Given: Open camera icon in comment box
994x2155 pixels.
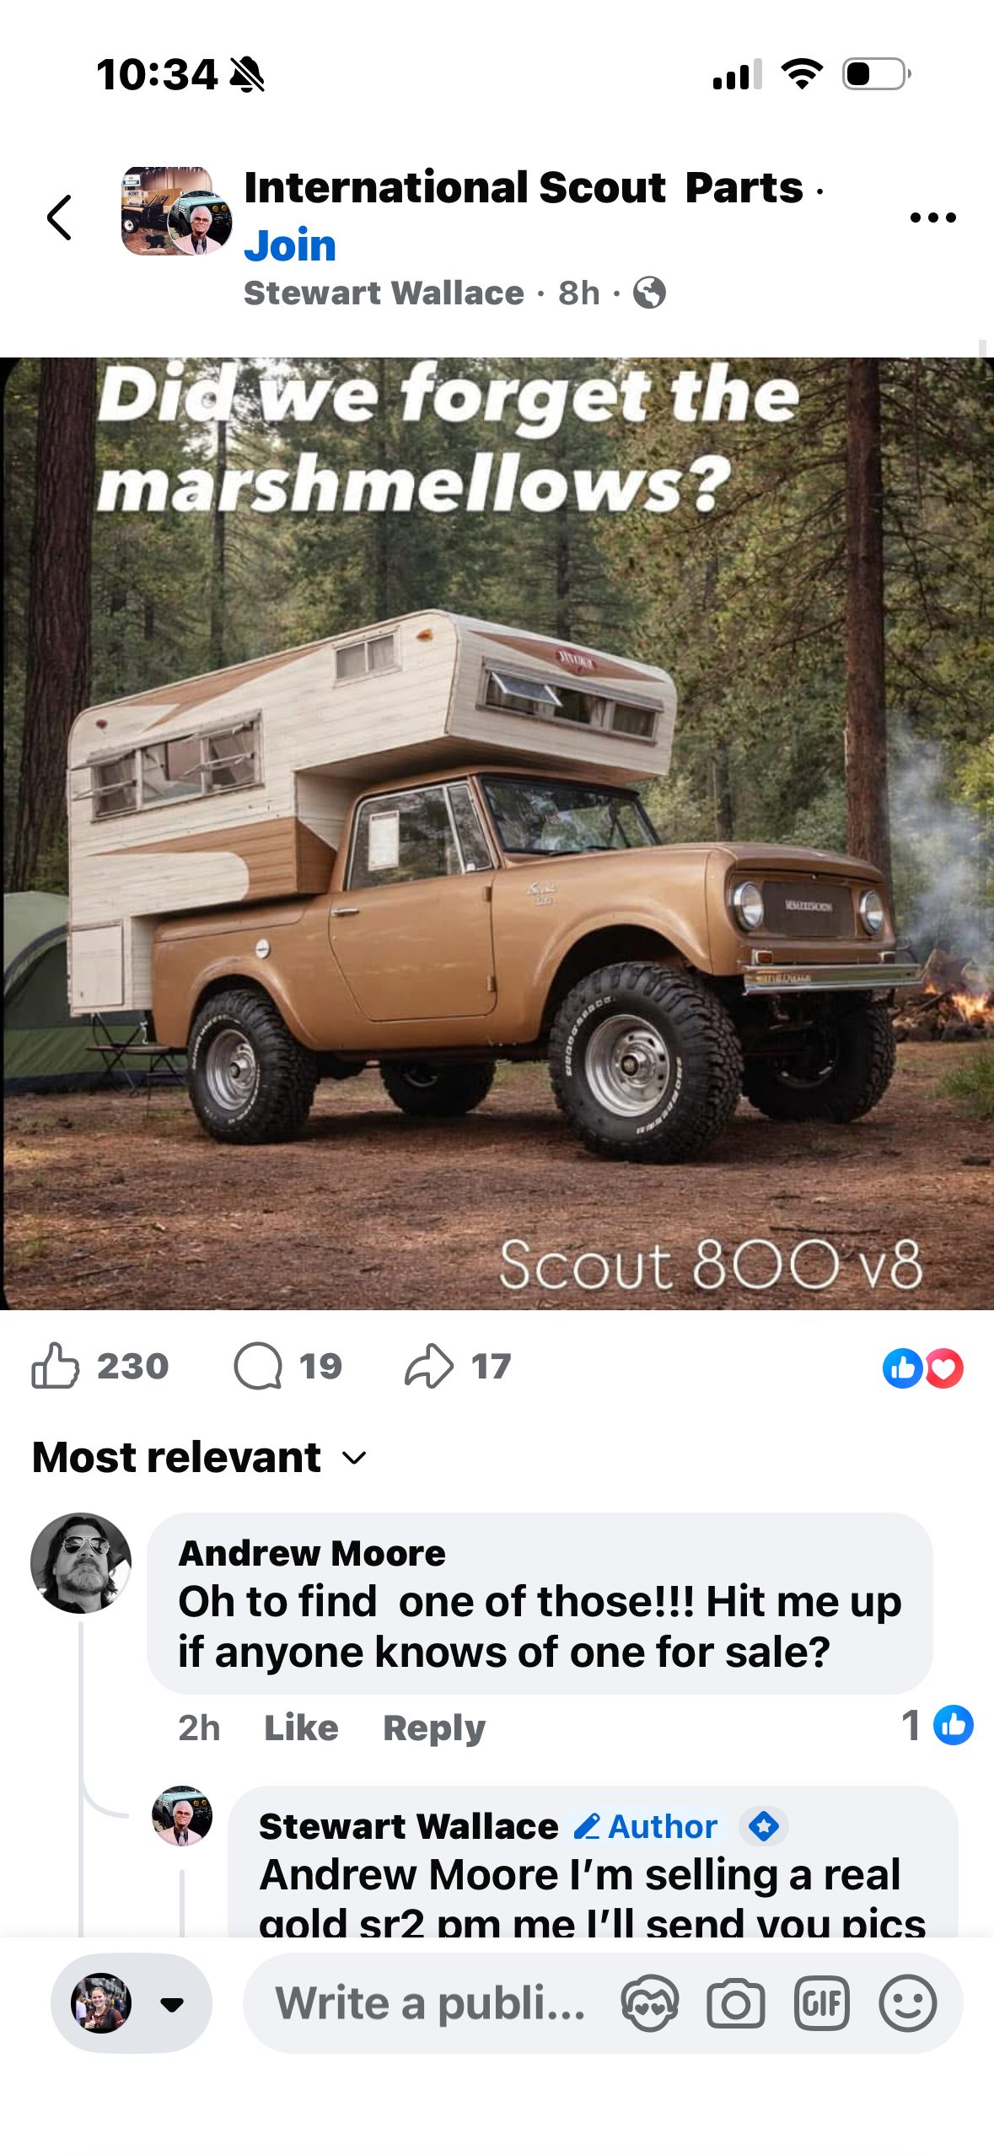Looking at the screenshot, I should coord(736,2003).
